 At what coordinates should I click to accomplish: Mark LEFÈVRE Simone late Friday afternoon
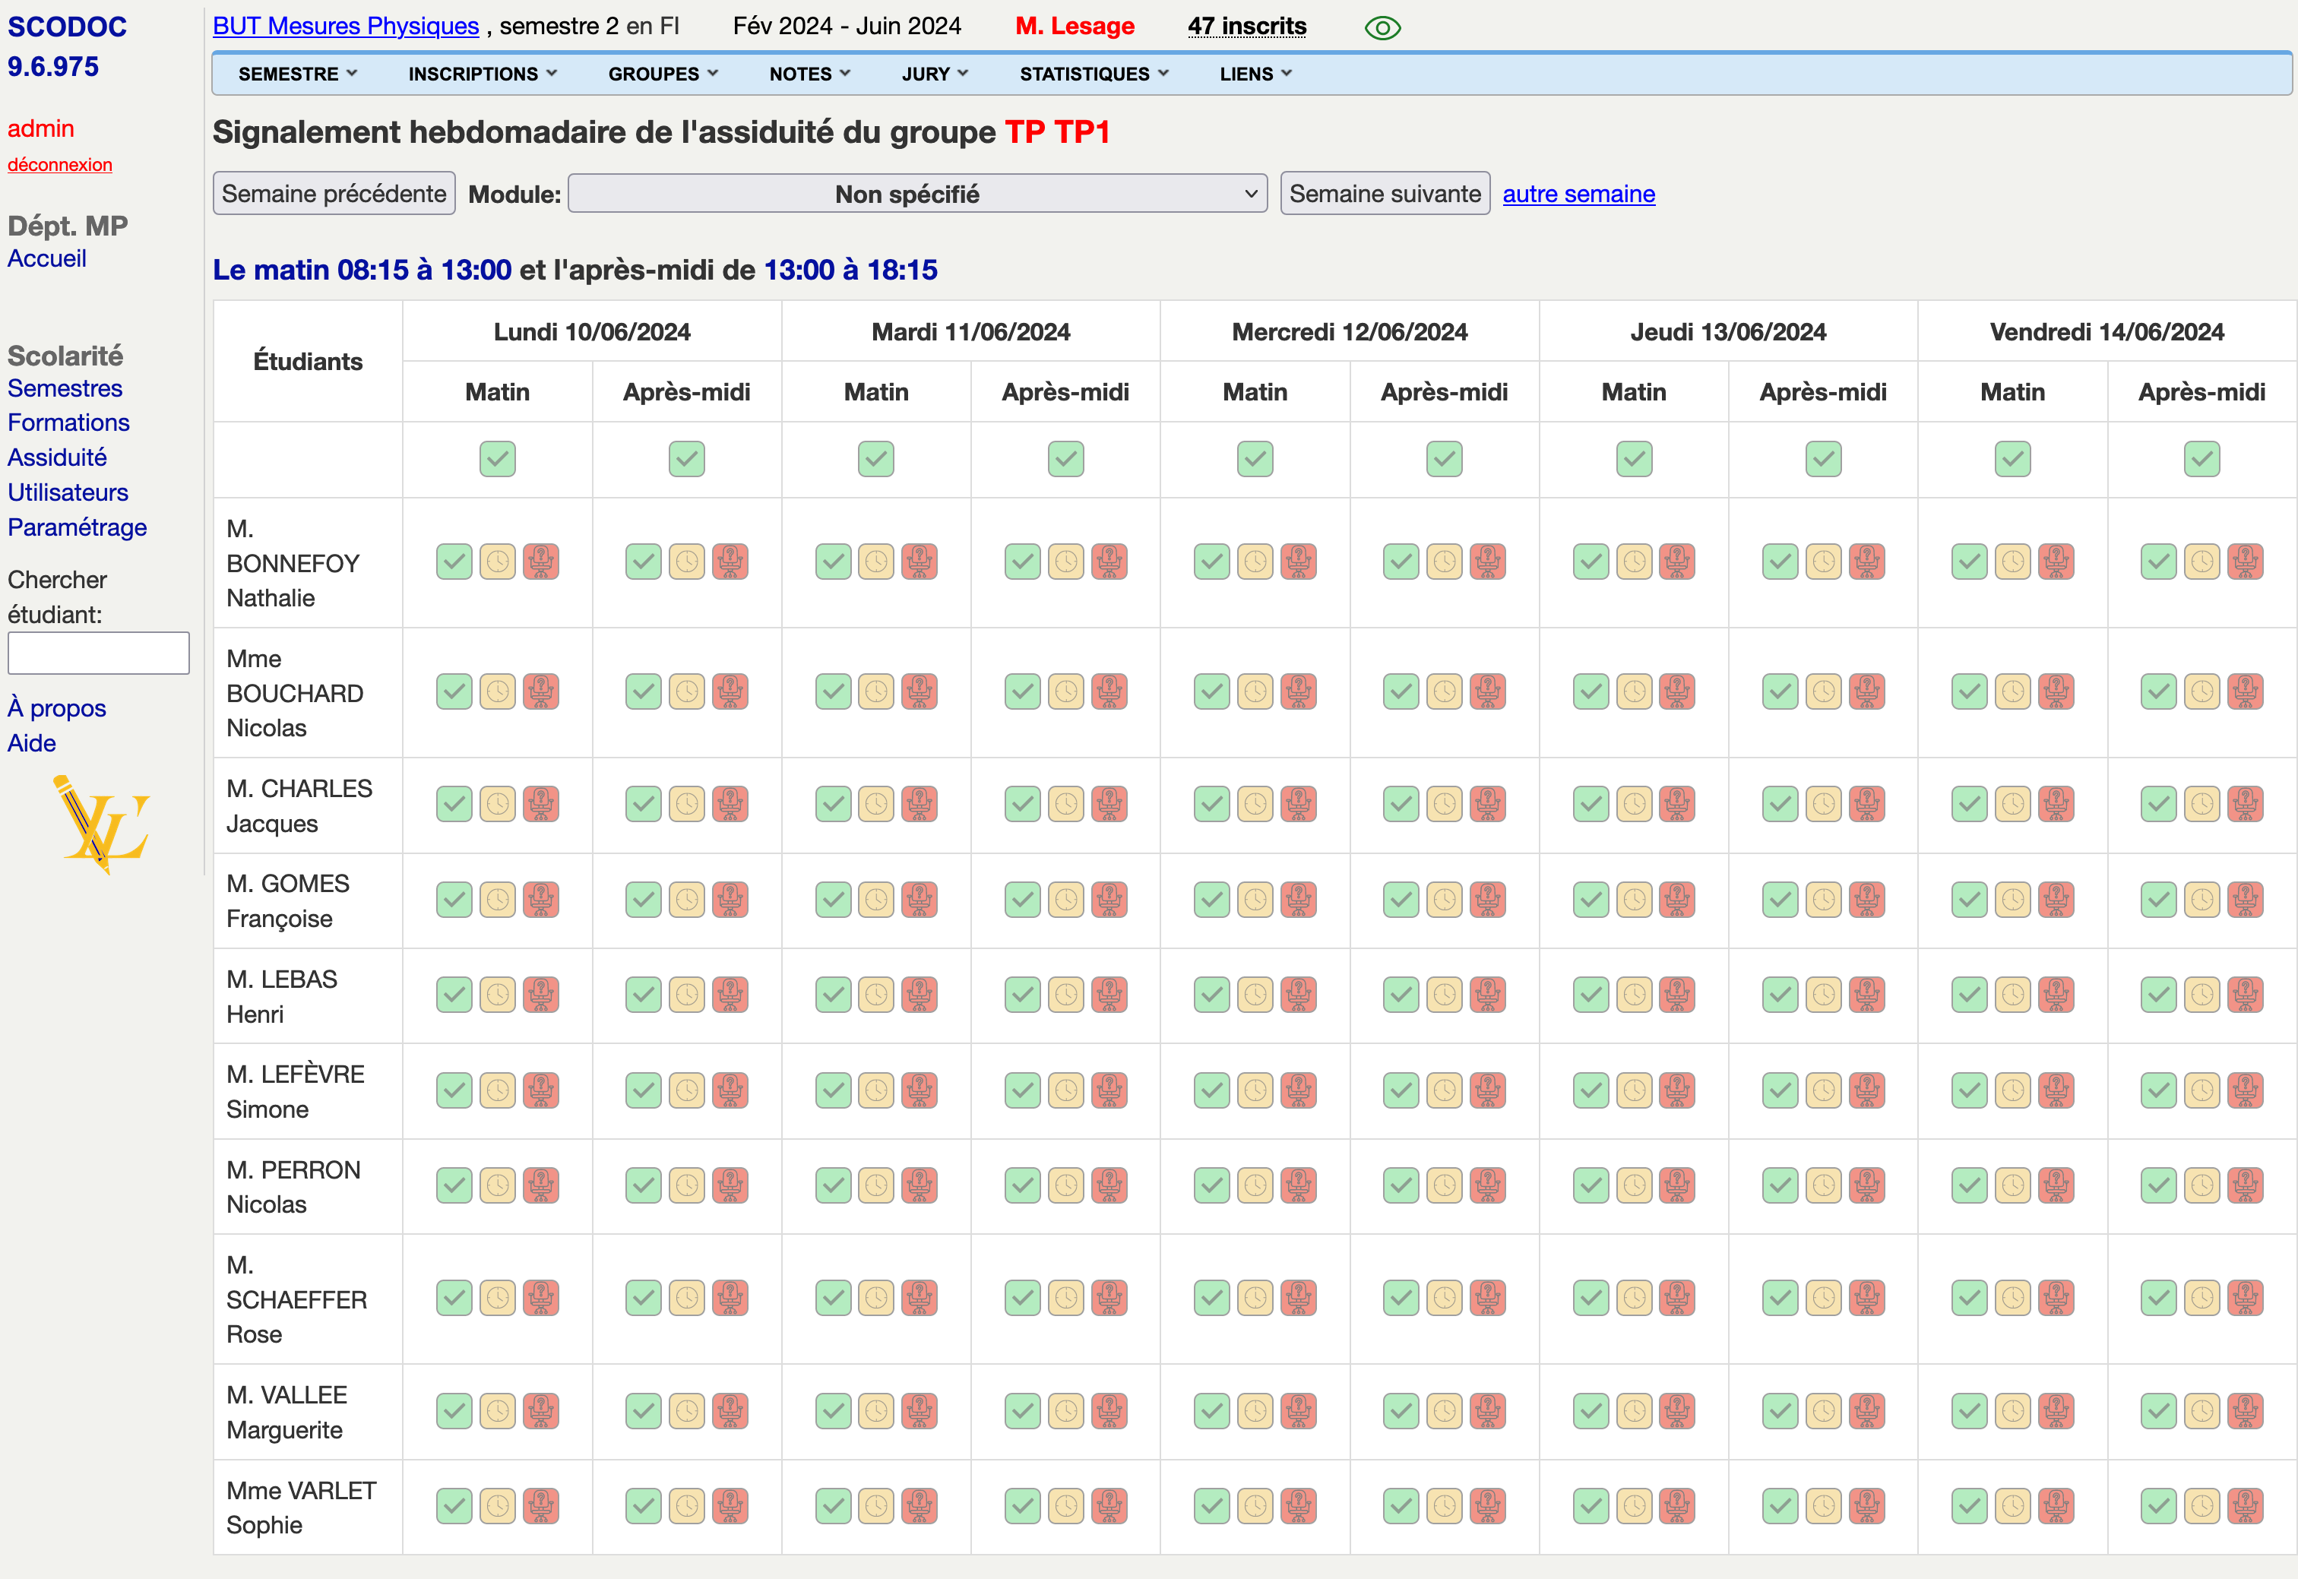click(2202, 1090)
